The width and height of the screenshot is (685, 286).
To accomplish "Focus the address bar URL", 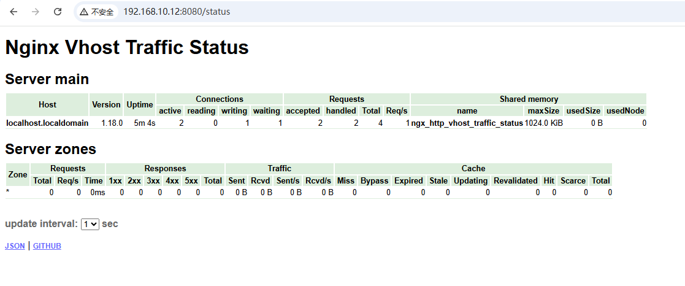I will 177,12.
